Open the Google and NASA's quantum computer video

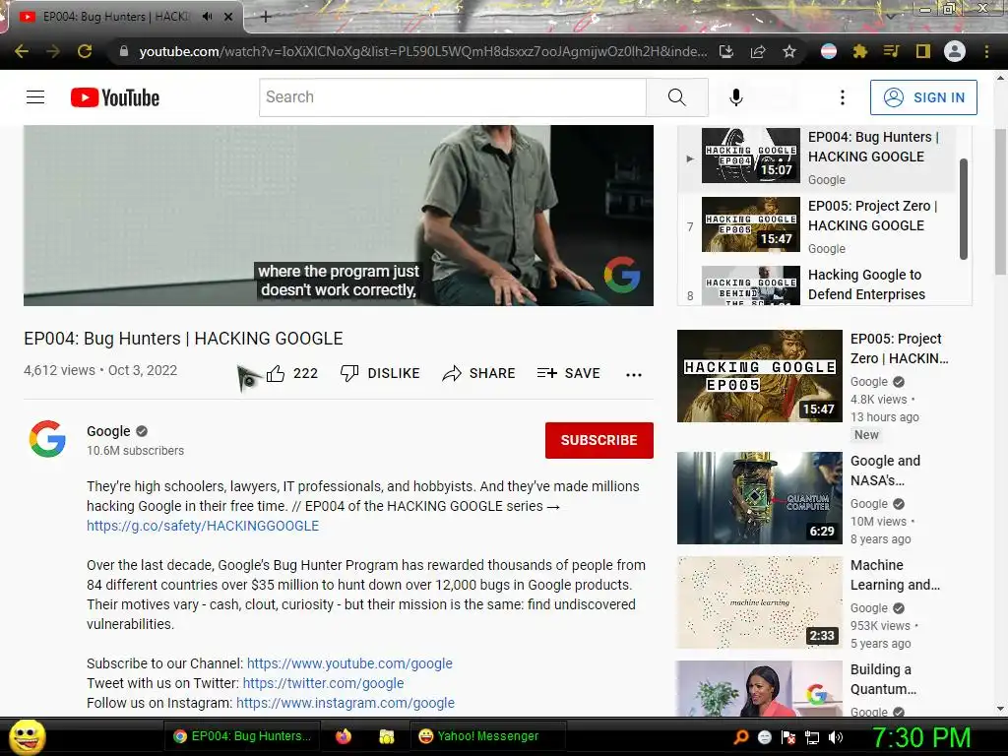759,498
